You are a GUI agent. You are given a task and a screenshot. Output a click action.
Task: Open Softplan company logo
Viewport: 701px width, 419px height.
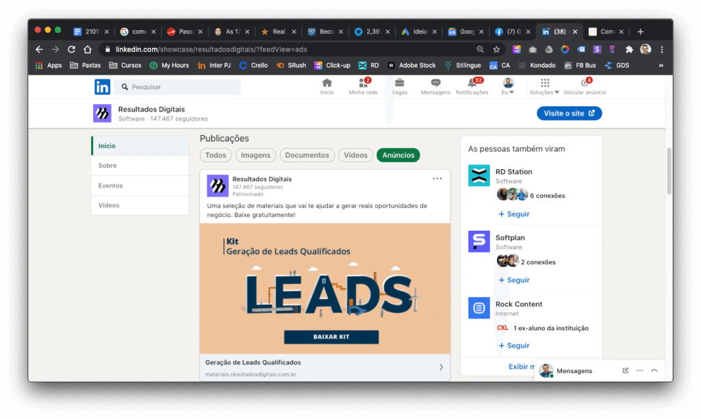pyautogui.click(x=479, y=242)
